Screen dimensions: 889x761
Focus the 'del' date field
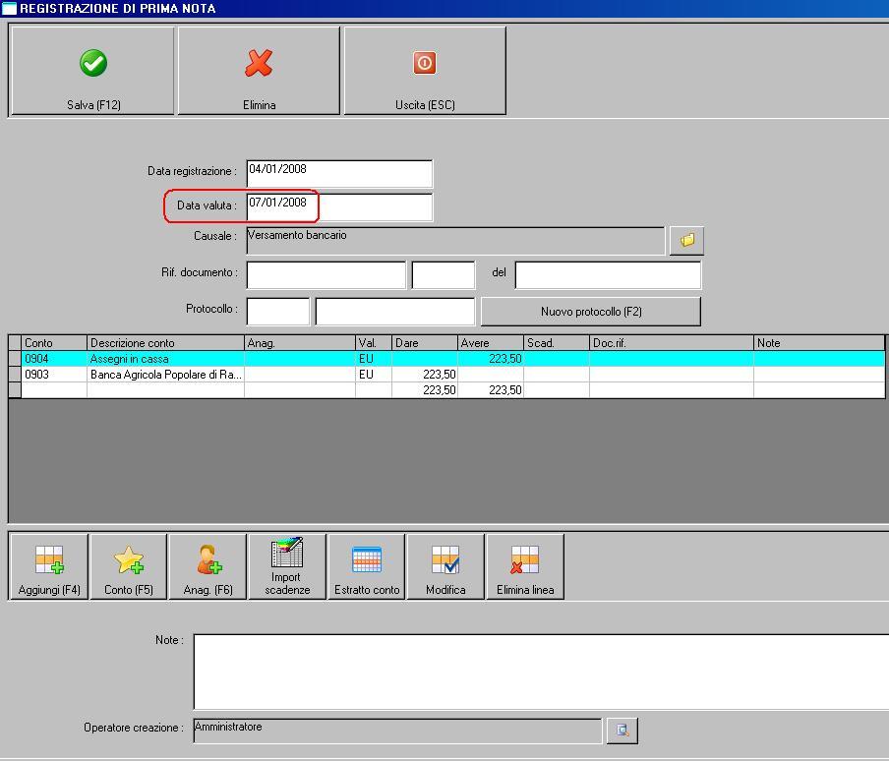[x=608, y=275]
